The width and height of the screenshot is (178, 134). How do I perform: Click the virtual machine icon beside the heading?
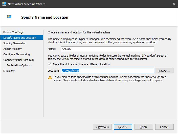tap(9, 17)
